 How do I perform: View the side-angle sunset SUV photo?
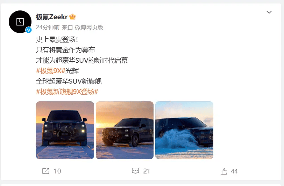coord(125,130)
